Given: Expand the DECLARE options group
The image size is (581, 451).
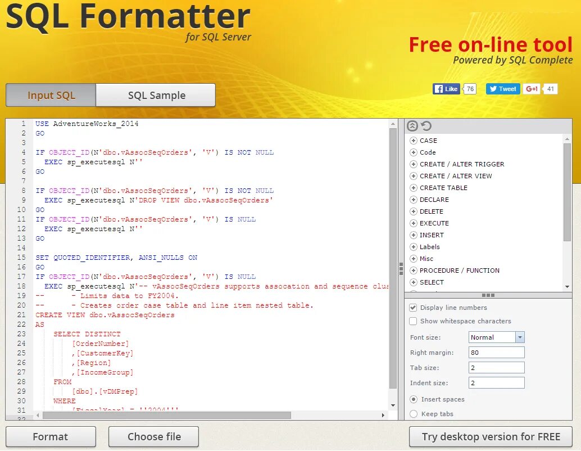Looking at the screenshot, I should point(414,200).
